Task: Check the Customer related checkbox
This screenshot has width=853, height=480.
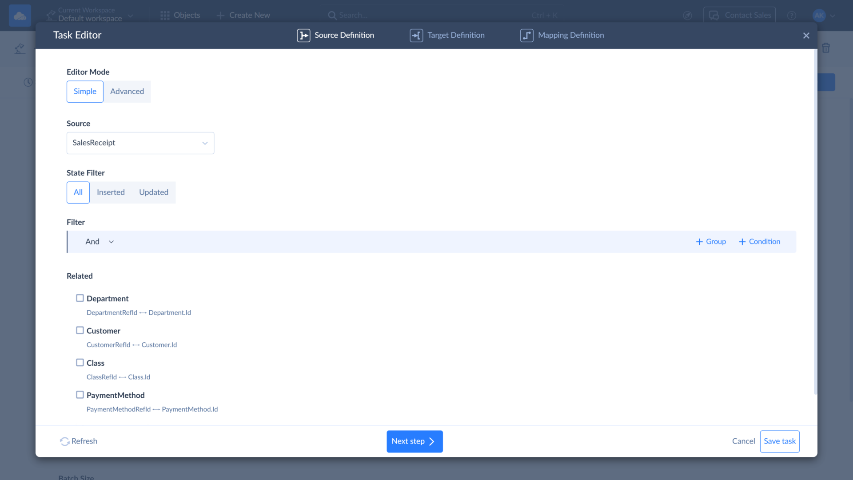Action: pyautogui.click(x=80, y=330)
